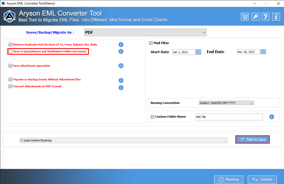Minimize the Aryson EML Converter window
Image resolution: width=284 pixels, height=184 pixels.
254,3
